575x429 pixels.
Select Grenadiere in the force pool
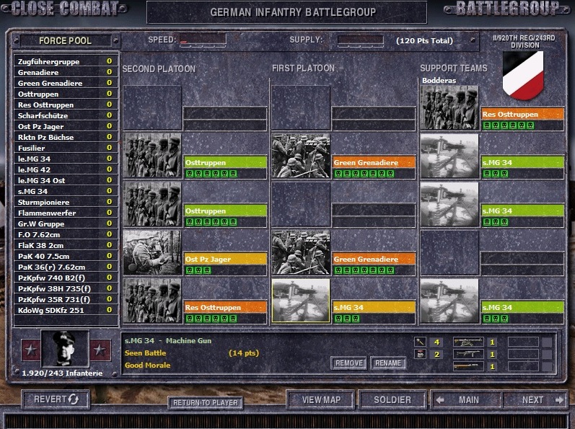[65, 72]
